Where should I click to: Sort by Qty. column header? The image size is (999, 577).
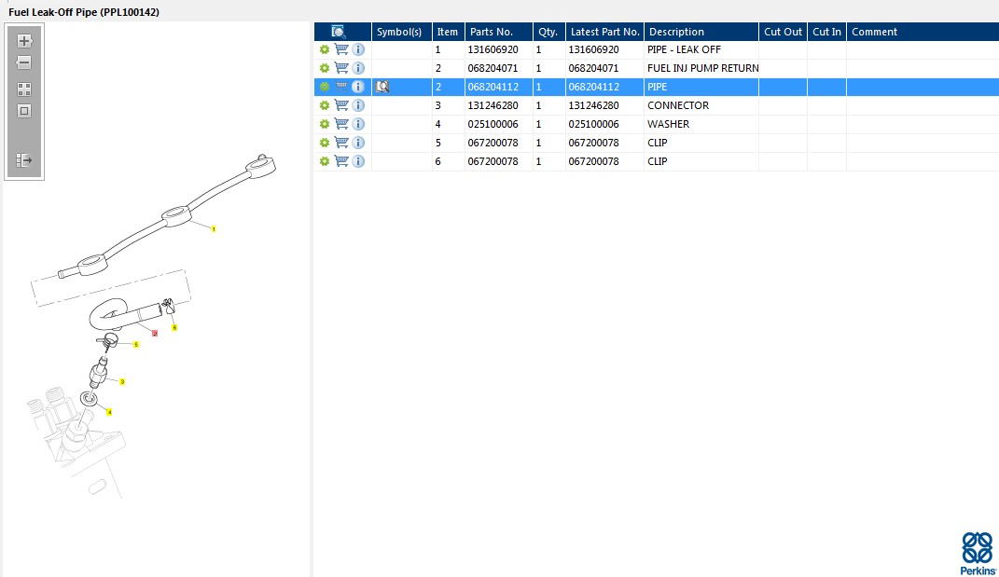[548, 32]
